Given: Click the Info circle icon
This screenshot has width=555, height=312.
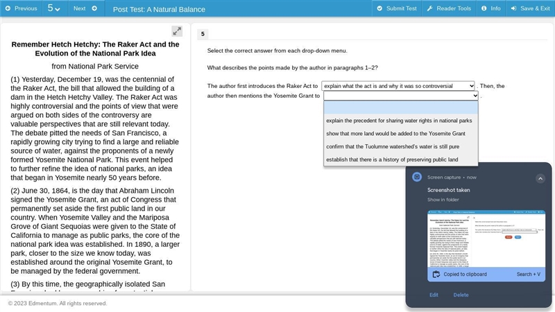Looking at the screenshot, I should (484, 8).
